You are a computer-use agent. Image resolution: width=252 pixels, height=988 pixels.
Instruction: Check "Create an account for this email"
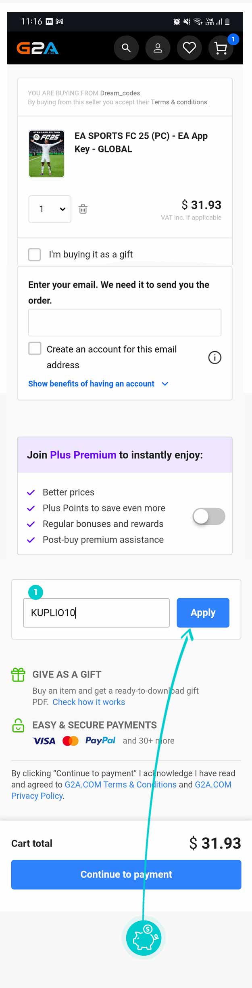pos(35,348)
